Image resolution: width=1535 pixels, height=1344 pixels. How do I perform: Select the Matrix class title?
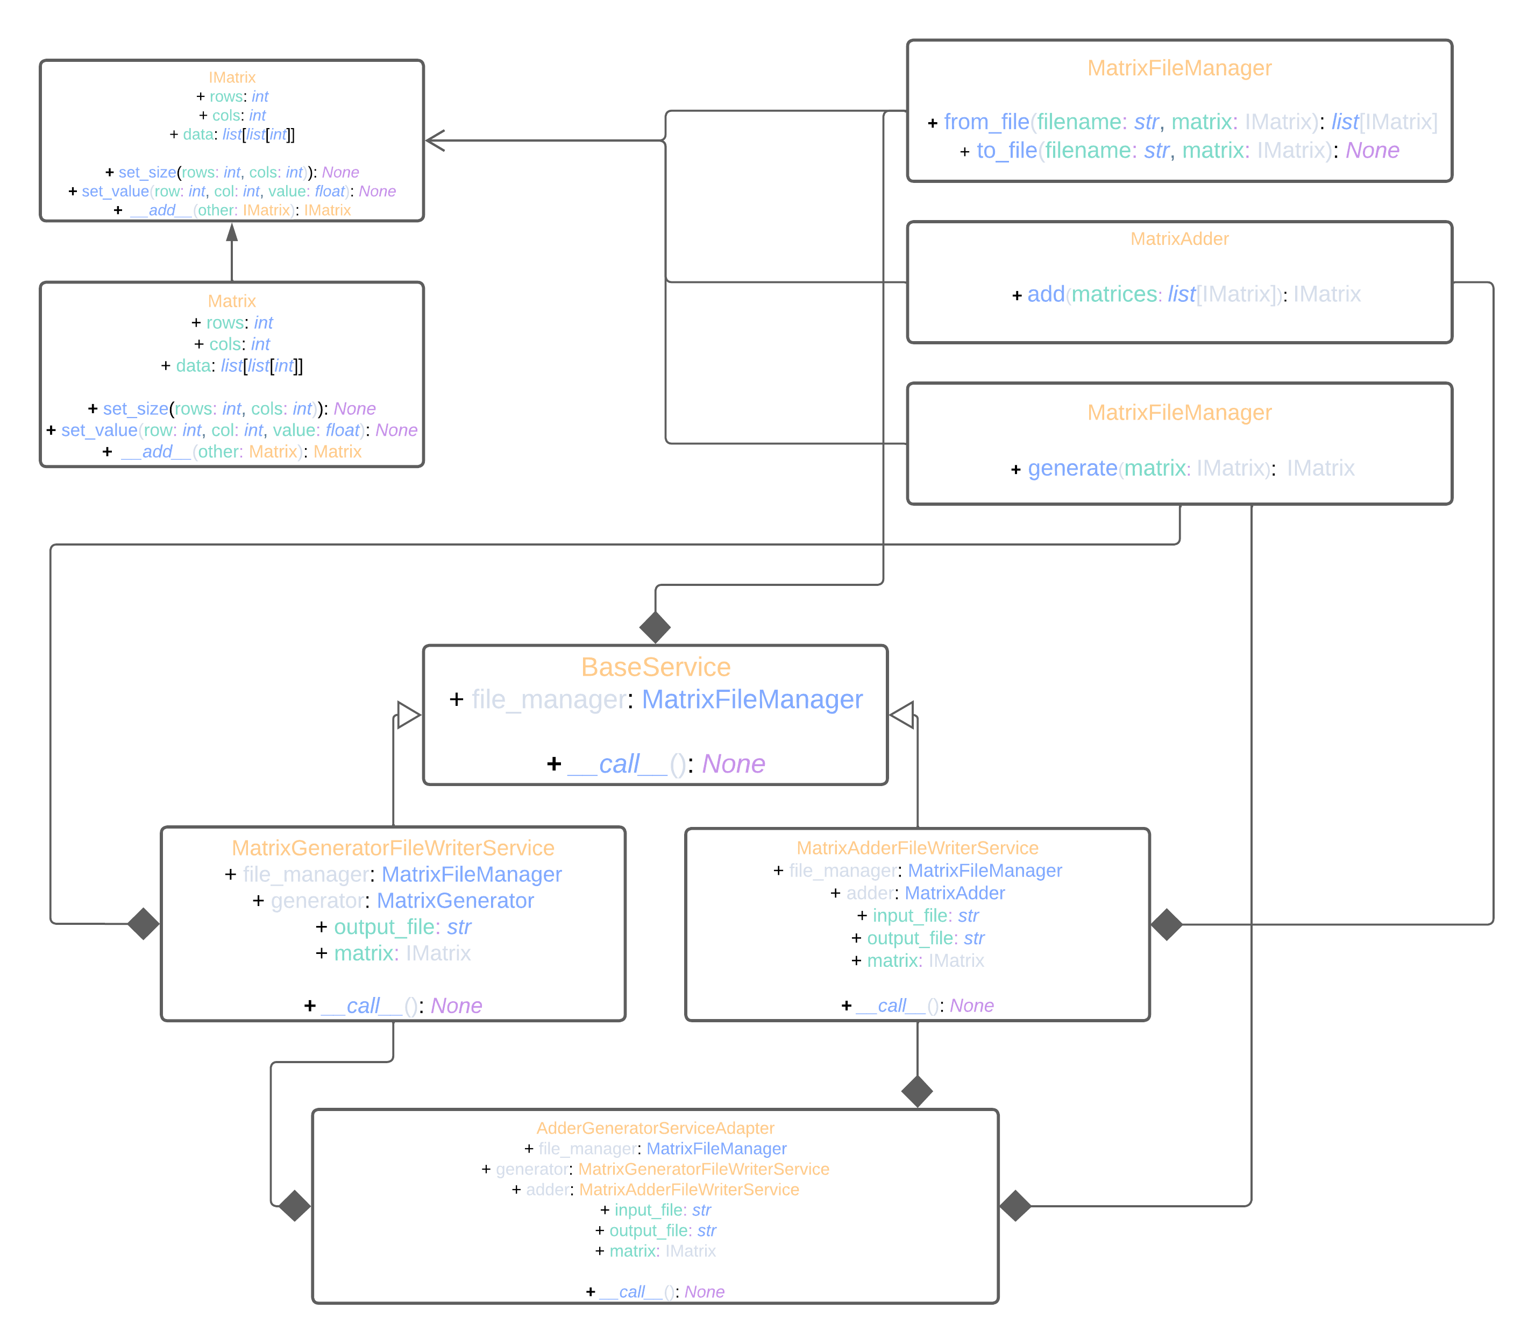(x=232, y=301)
